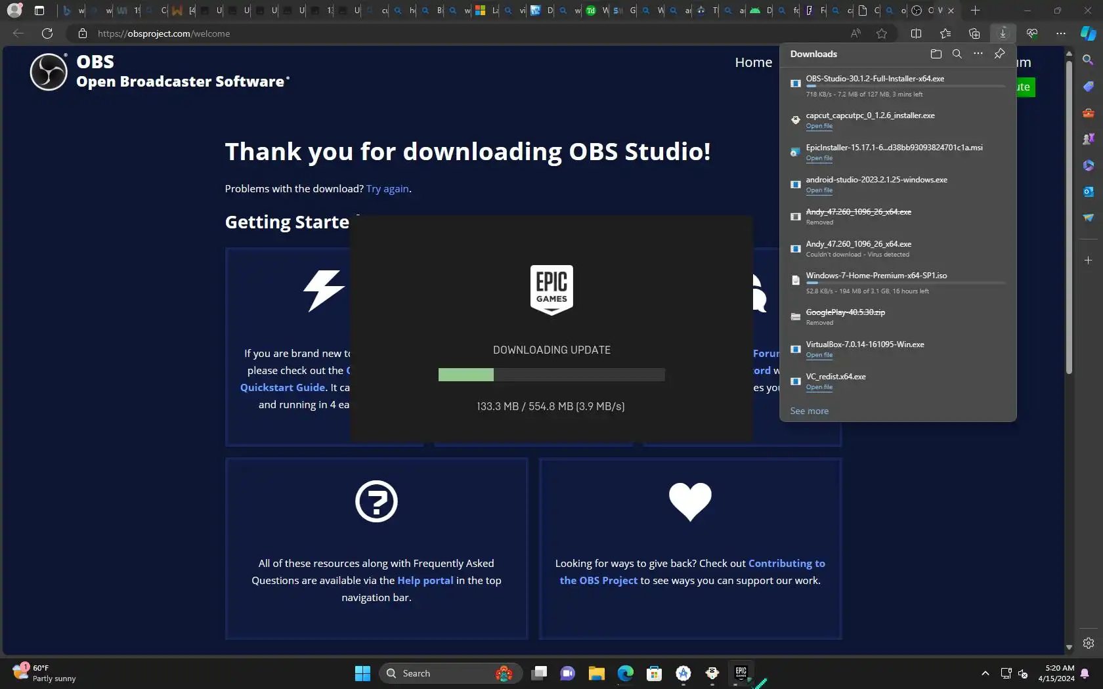Select the Windows-7-Home-Premium-x64-SP1.iso entry
Screen dimensions: 1103x689
tap(898, 282)
